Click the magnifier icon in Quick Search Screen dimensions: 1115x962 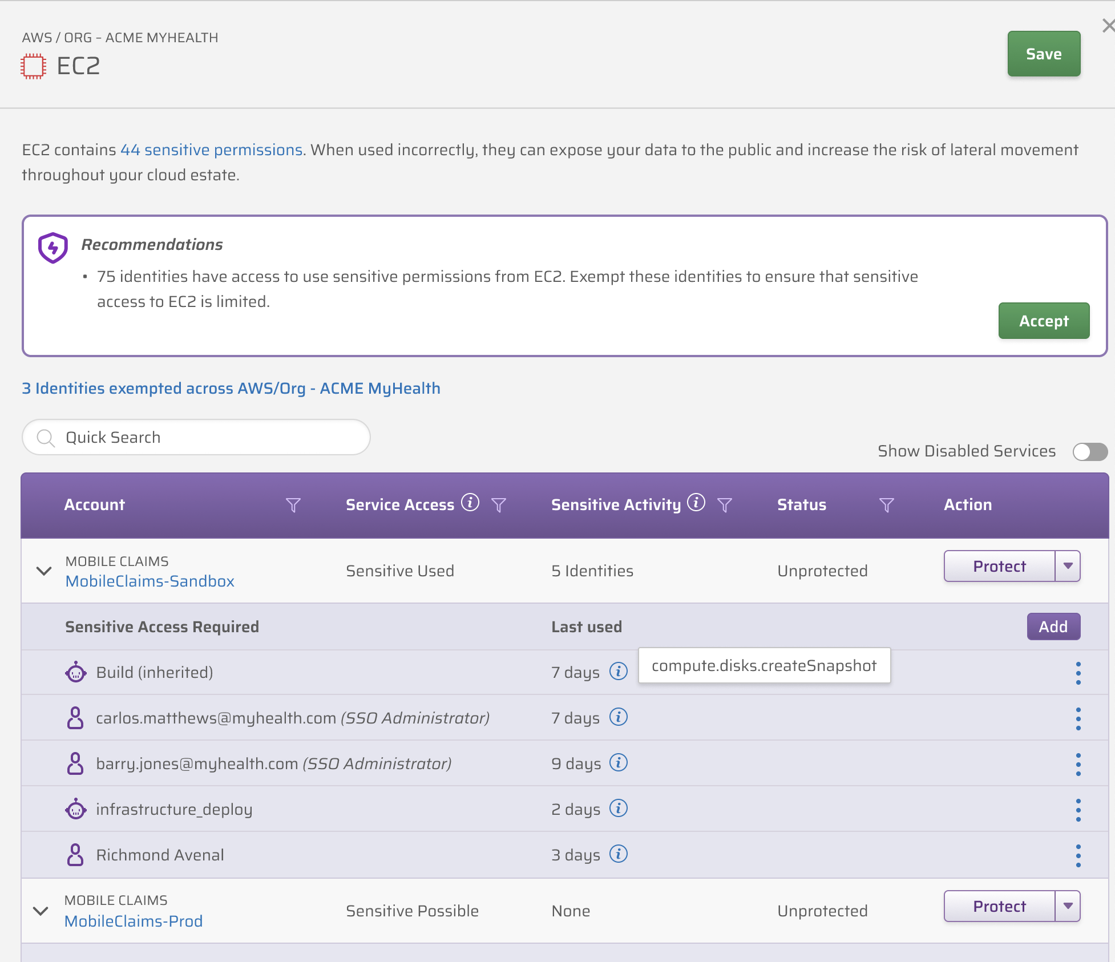(45, 438)
